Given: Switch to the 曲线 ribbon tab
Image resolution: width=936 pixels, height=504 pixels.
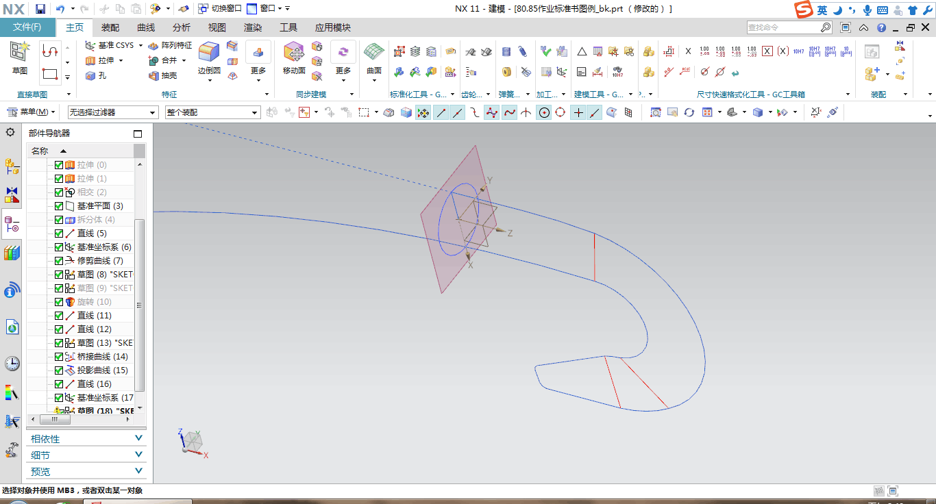Looking at the screenshot, I should [146, 27].
